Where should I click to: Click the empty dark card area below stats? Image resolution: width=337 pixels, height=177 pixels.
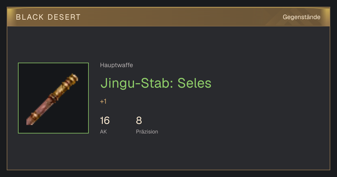pos(168,153)
